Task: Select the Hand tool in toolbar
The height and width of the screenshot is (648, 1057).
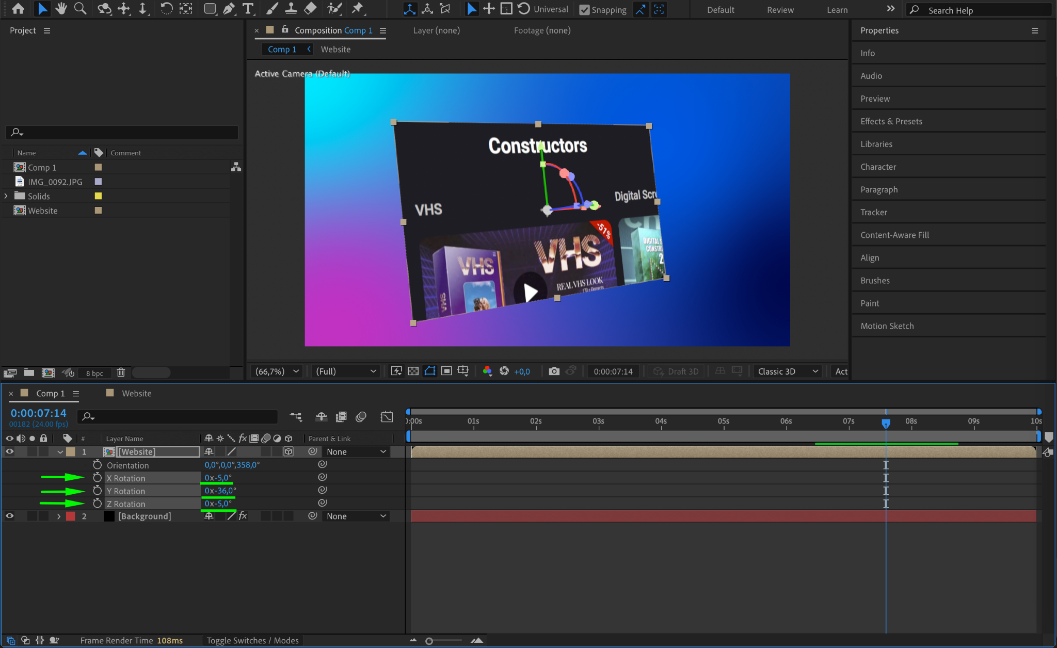Action: point(61,9)
